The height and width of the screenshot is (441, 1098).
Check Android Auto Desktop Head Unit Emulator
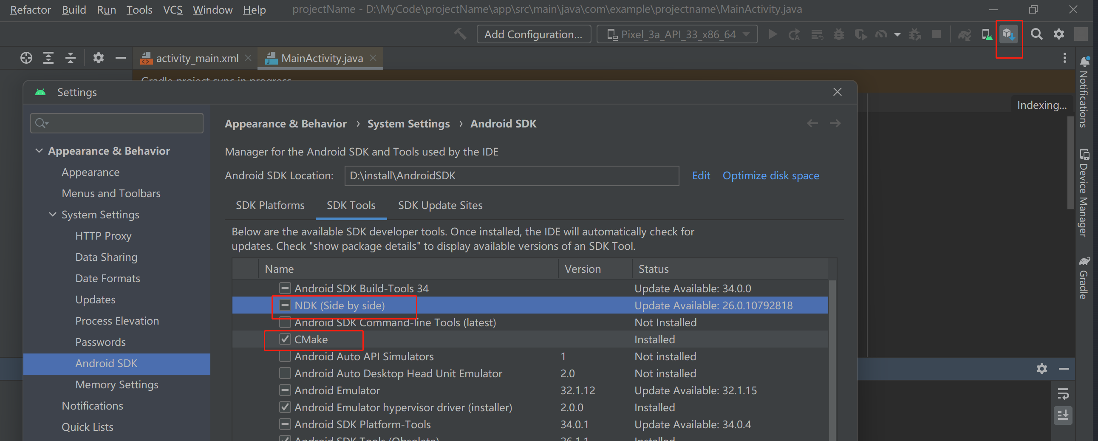(285, 374)
